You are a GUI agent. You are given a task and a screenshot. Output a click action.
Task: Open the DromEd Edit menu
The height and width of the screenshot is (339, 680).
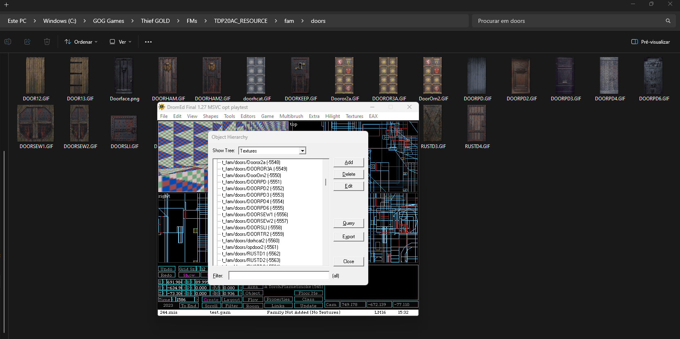coord(177,116)
